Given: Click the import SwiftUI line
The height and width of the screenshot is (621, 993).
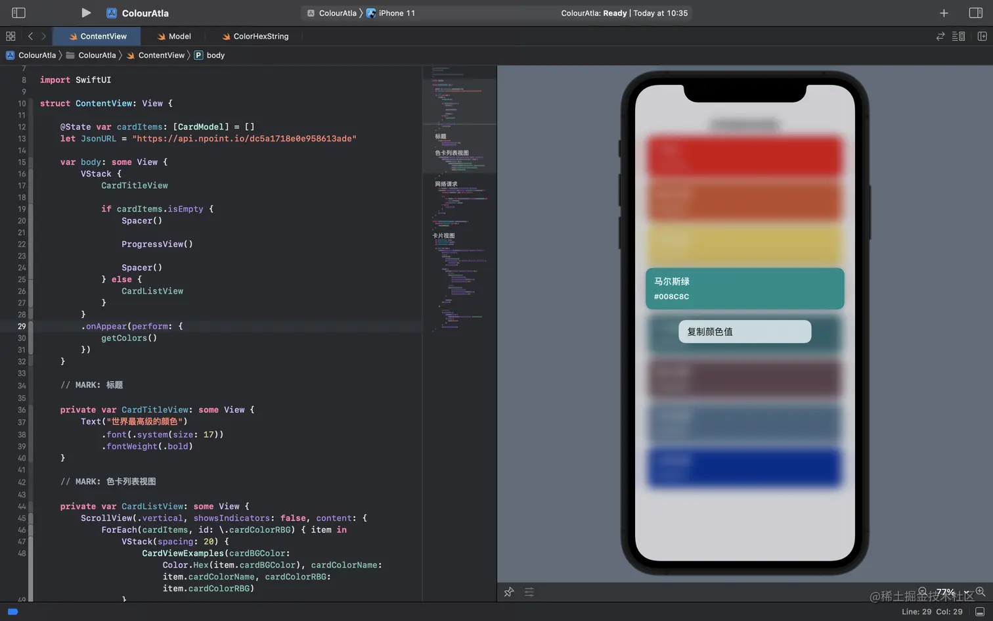Looking at the screenshot, I should tap(76, 80).
